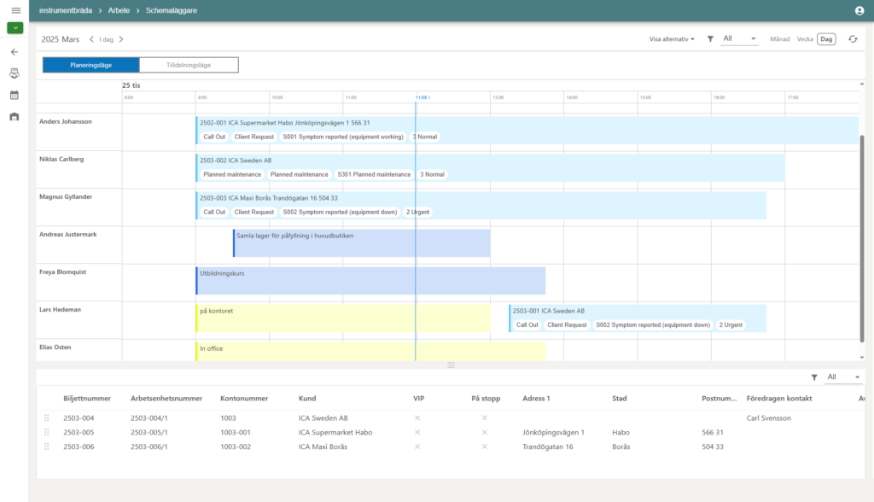Image resolution: width=874 pixels, height=502 pixels.
Task: Select Anders Johansson resource row
Action: pyautogui.click(x=79, y=131)
